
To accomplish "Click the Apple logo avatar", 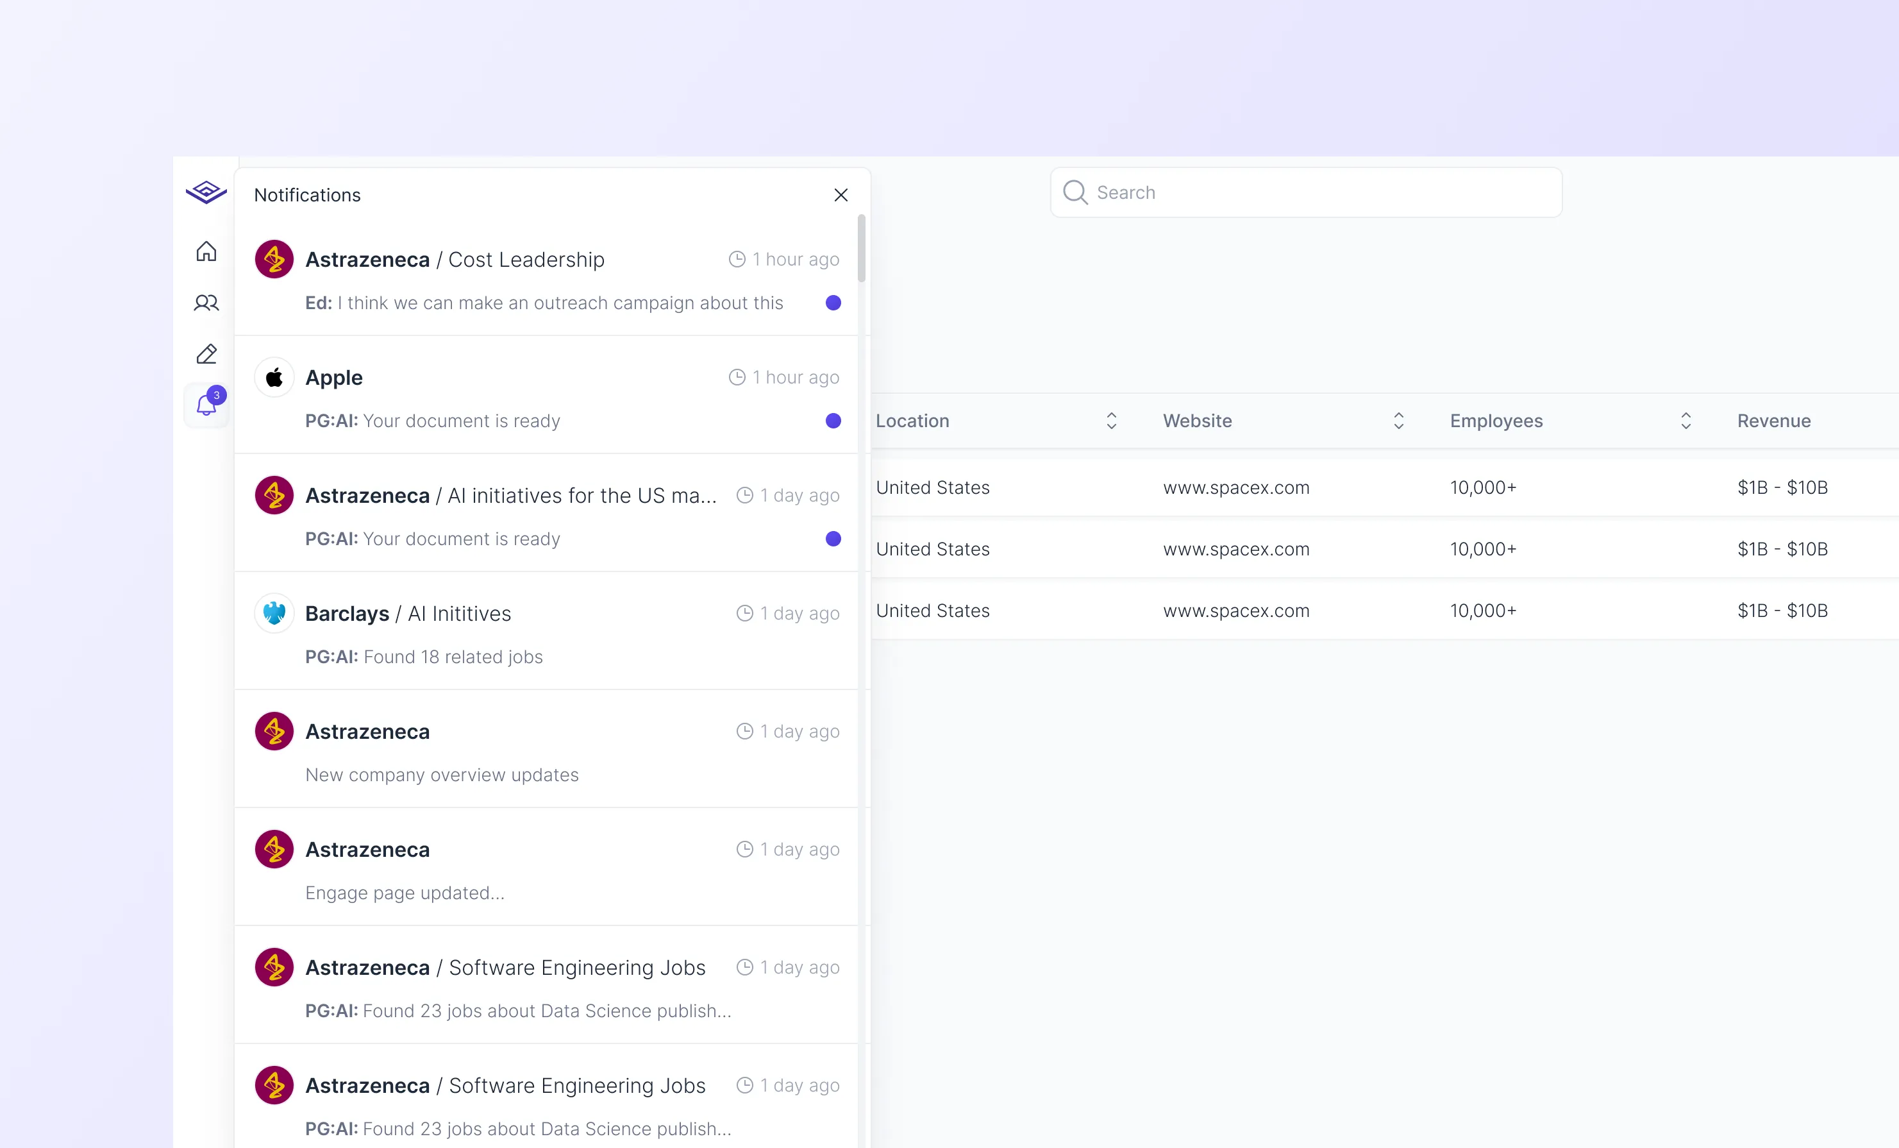I will tap(274, 377).
